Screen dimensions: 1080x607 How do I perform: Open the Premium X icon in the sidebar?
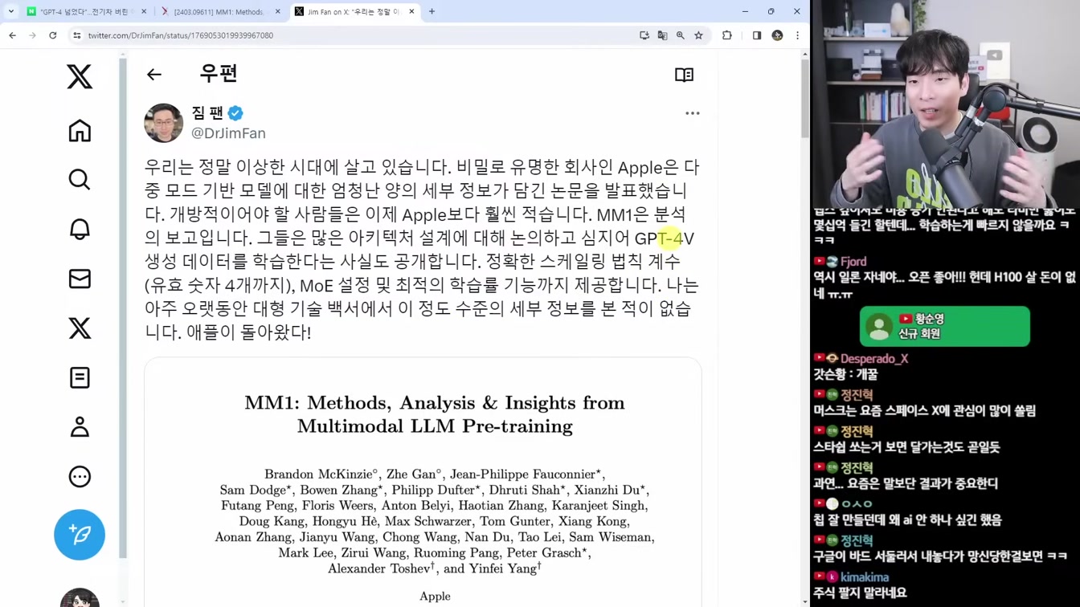click(x=80, y=328)
